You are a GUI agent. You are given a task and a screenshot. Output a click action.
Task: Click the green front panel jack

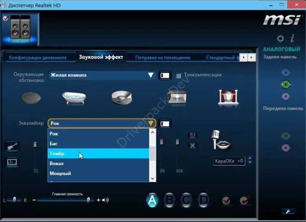(286, 136)
